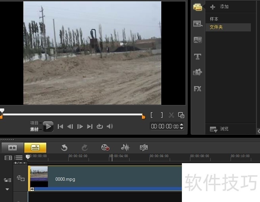Toggle repeat playback loop
Image resolution: width=260 pixels, height=202 pixels.
[99, 126]
